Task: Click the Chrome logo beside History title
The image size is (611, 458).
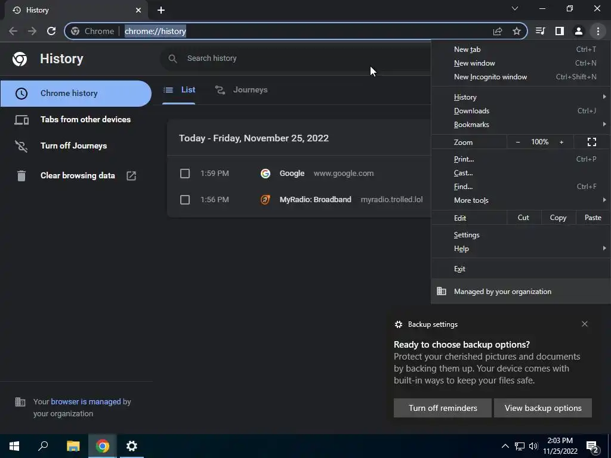Action: [x=20, y=59]
